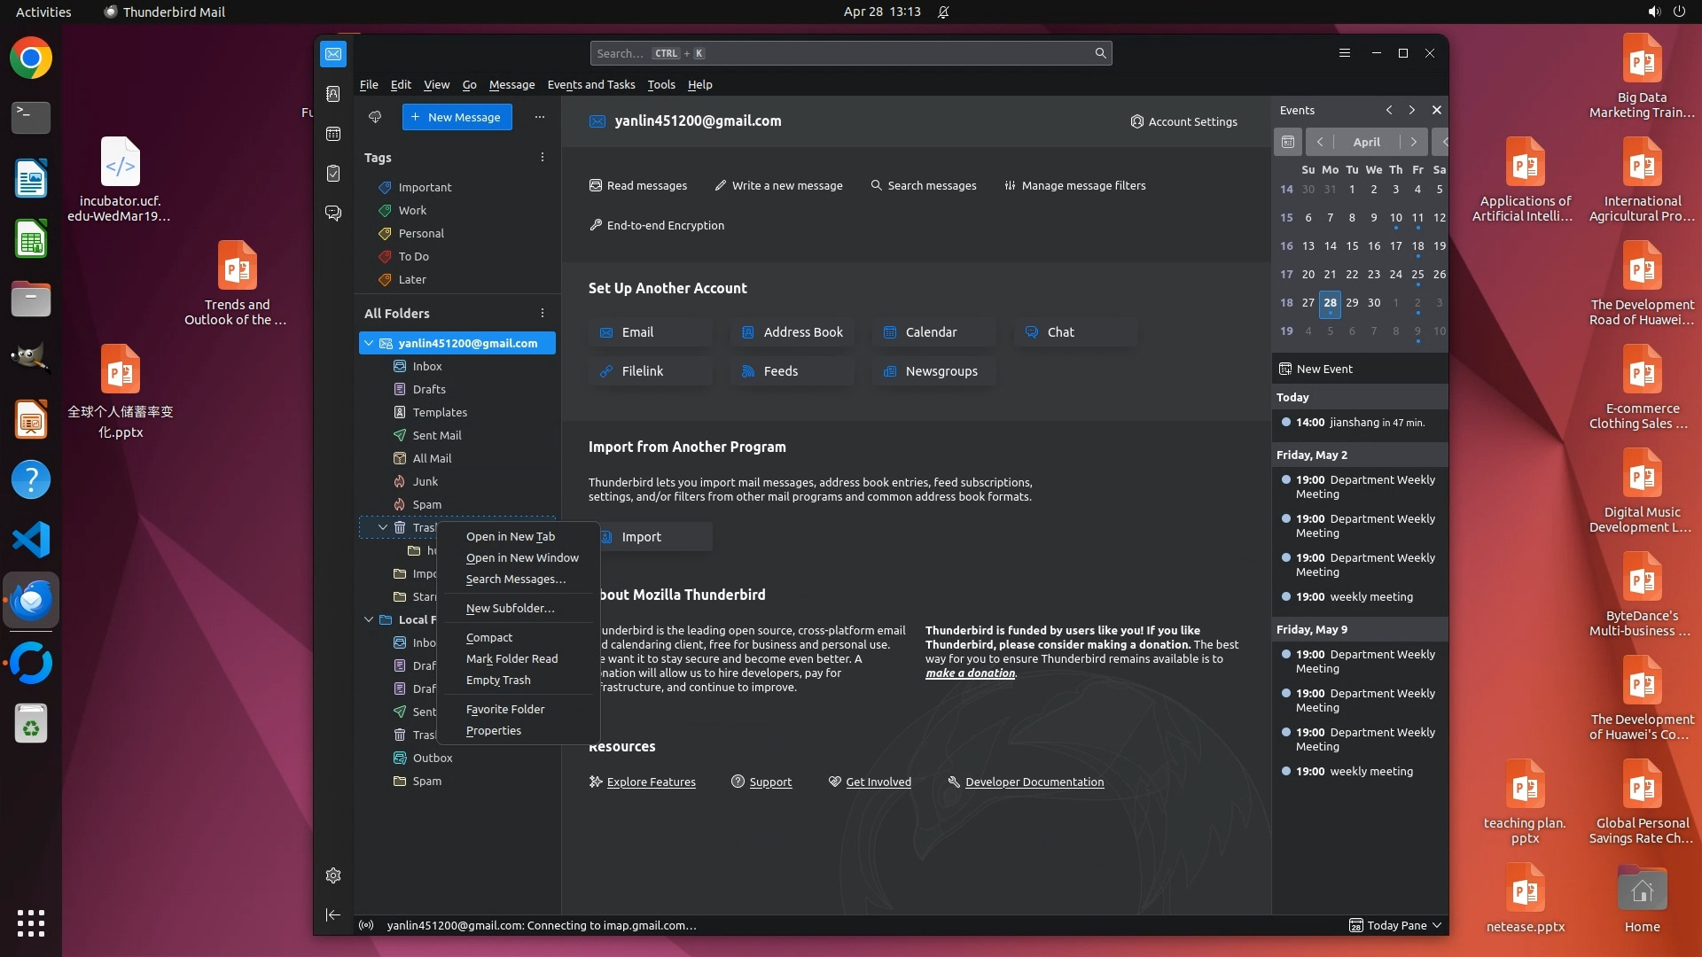Choose Empty Trash from context menu

pyautogui.click(x=498, y=680)
